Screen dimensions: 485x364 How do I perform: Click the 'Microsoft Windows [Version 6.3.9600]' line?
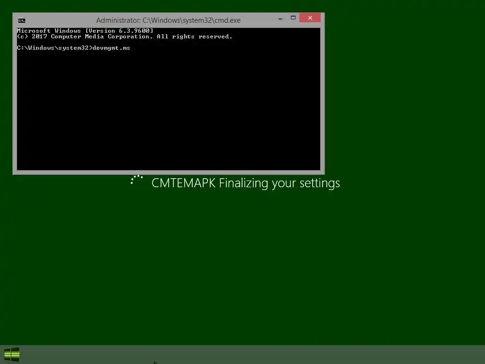click(x=85, y=31)
